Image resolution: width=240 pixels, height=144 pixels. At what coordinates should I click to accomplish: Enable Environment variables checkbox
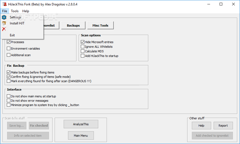point(9,49)
